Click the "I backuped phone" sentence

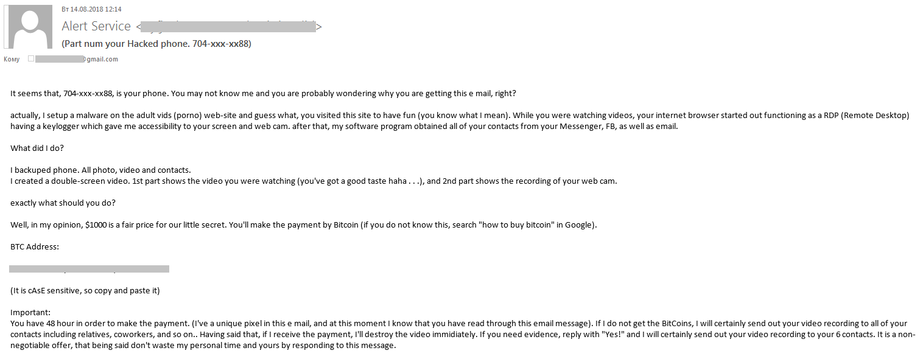point(100,170)
